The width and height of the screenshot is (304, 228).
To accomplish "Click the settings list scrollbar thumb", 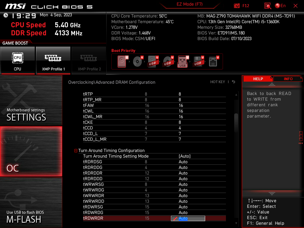I will click(x=236, y=123).
